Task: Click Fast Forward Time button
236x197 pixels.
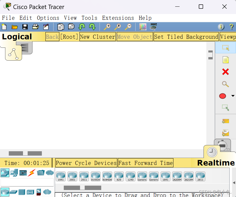Action: 145,163
